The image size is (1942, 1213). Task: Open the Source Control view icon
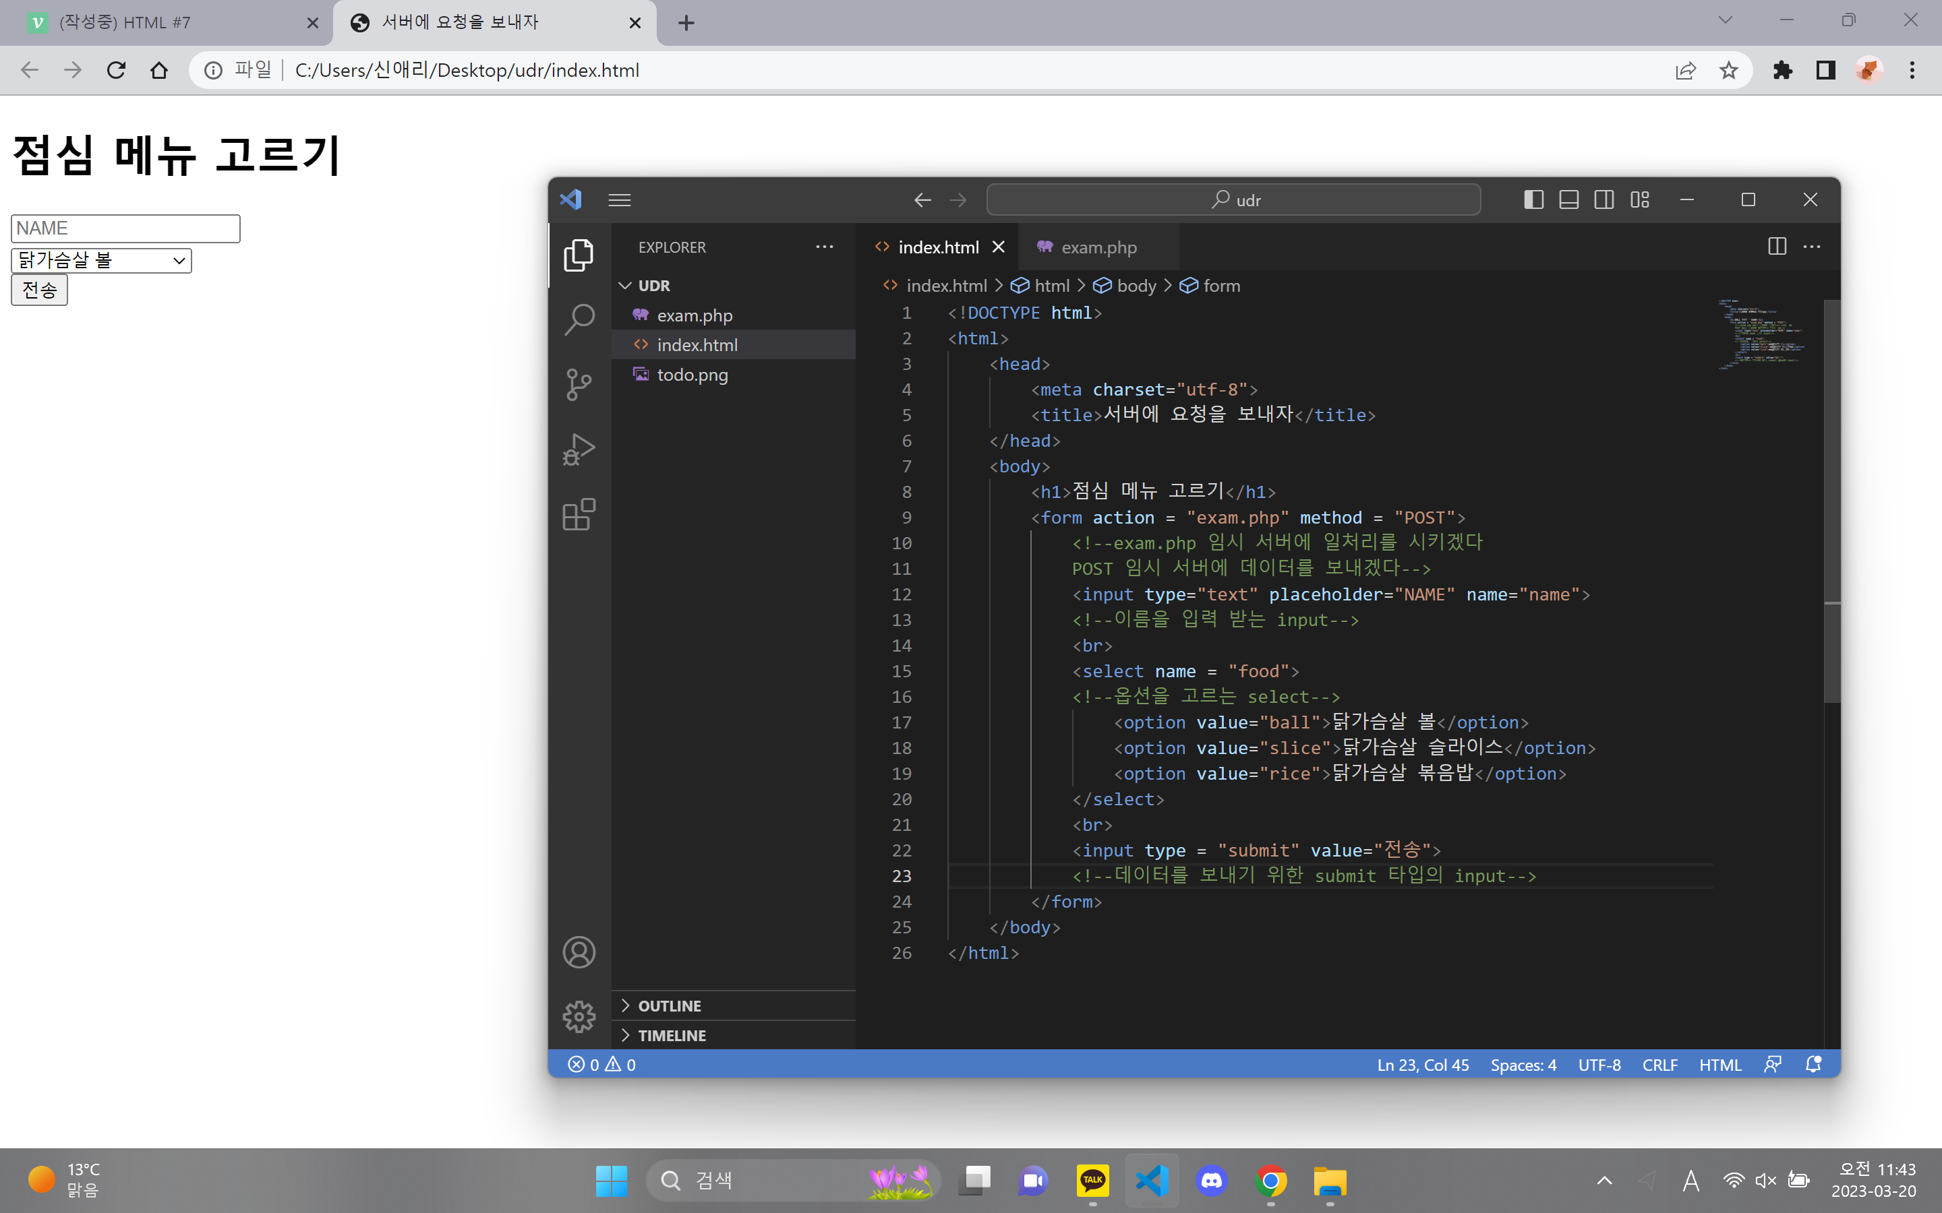coord(579,384)
